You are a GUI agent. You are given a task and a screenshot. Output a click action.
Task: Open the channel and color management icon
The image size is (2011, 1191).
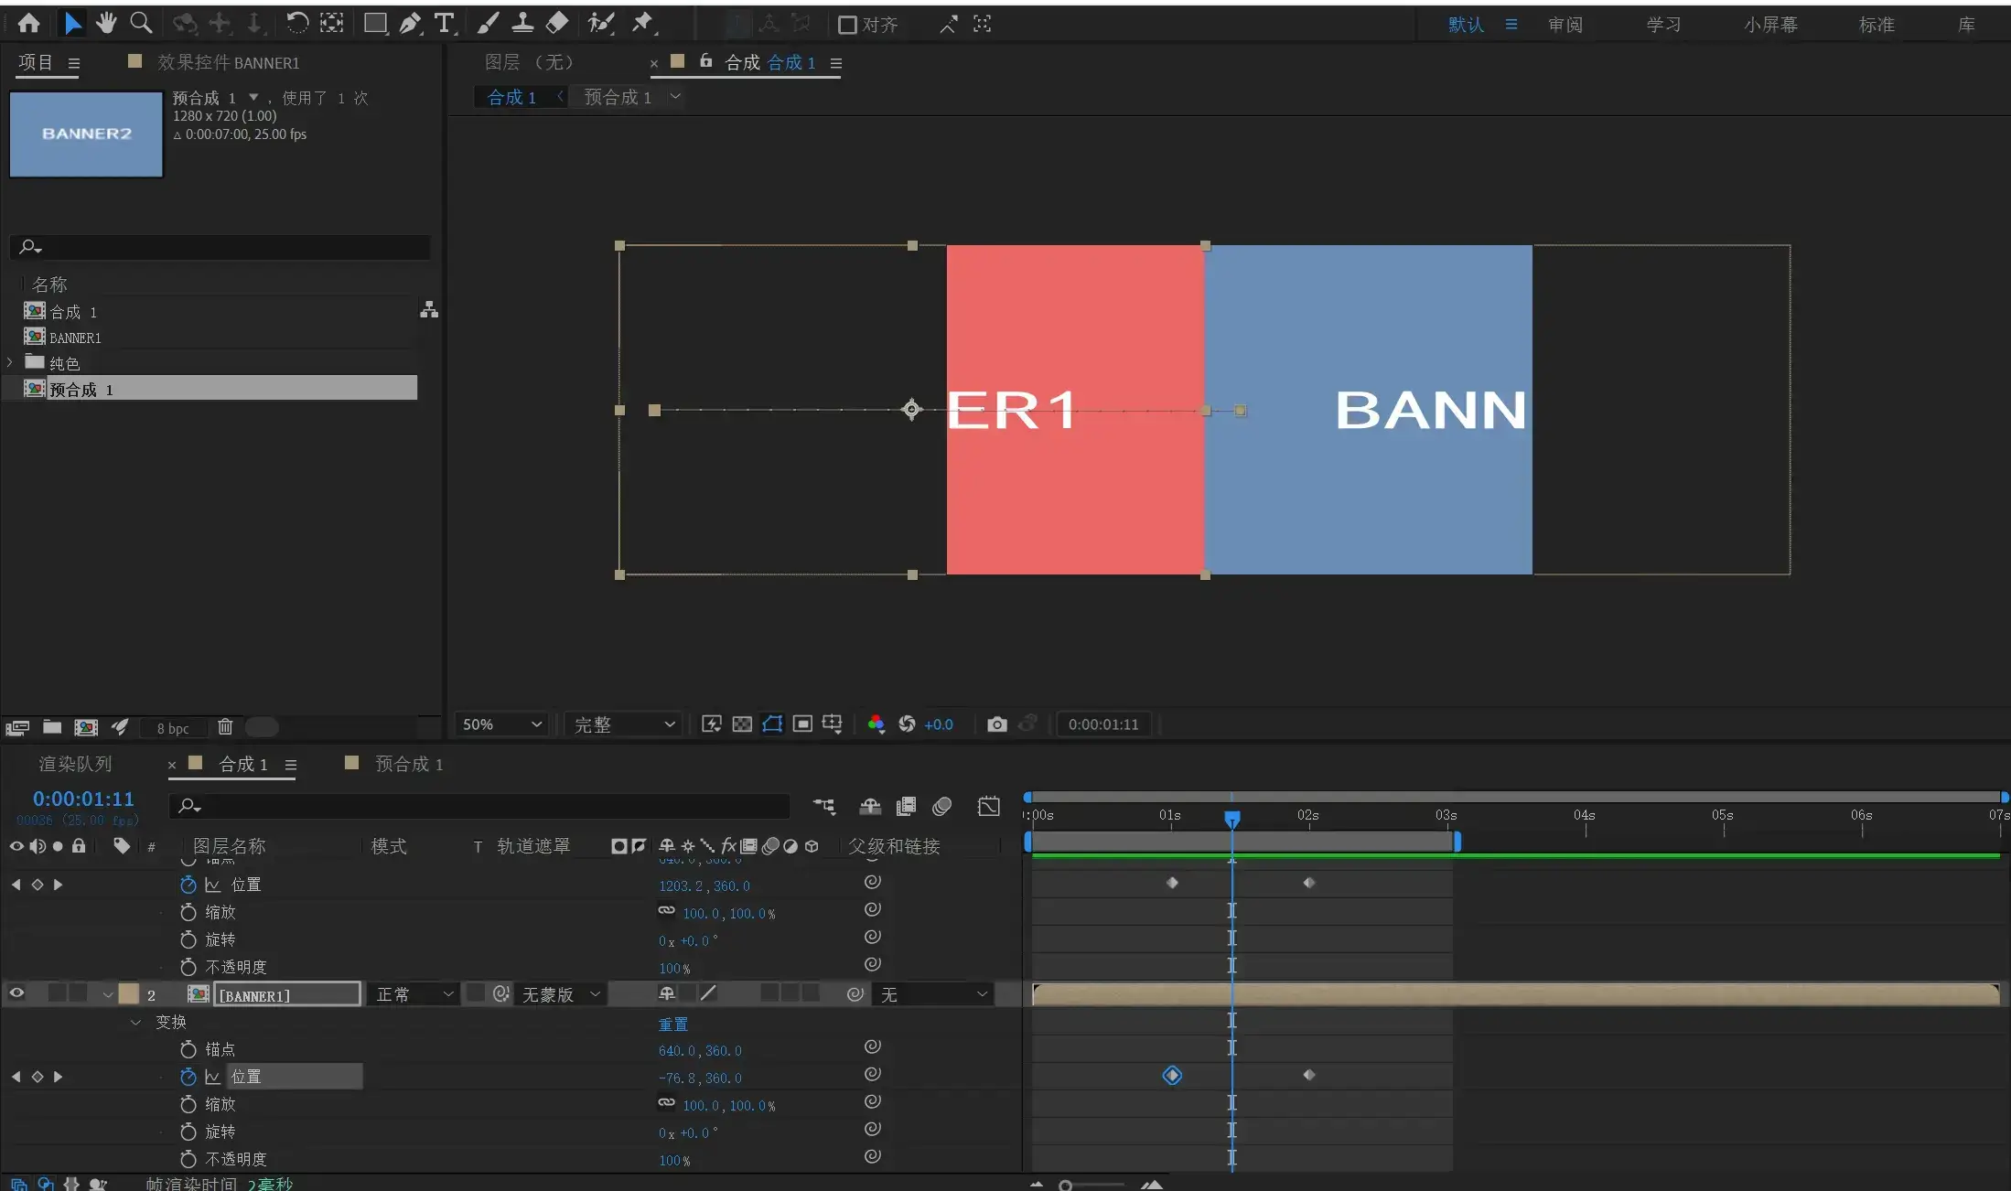[x=876, y=724]
